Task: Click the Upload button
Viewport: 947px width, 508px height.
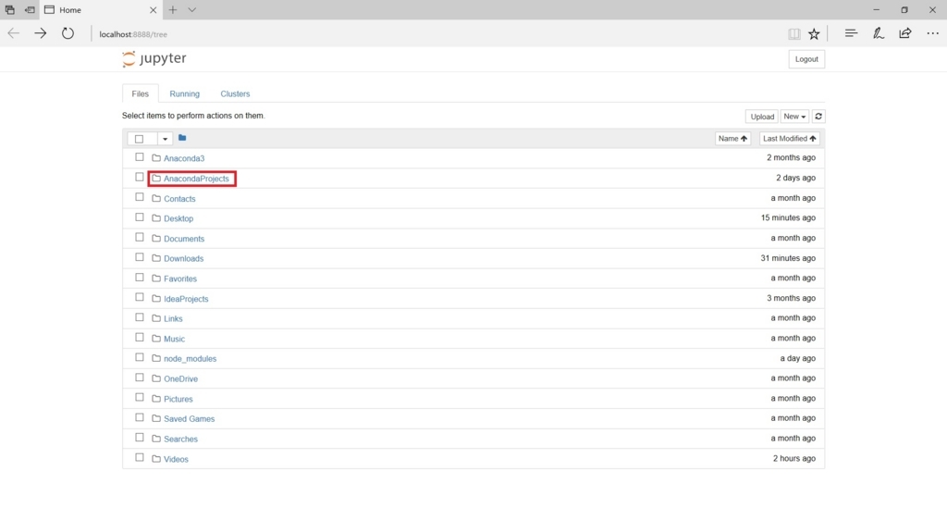Action: click(x=762, y=117)
